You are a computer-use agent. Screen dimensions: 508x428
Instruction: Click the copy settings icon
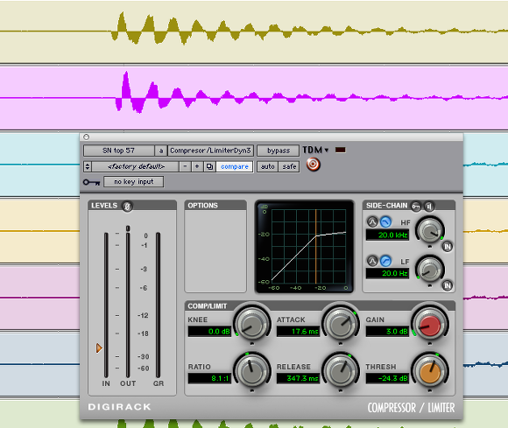tap(209, 166)
